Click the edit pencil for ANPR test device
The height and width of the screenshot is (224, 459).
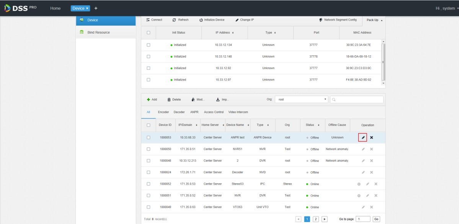coord(363,137)
